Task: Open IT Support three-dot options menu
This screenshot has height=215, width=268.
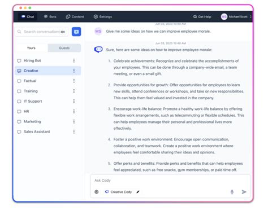Action: coord(74,101)
